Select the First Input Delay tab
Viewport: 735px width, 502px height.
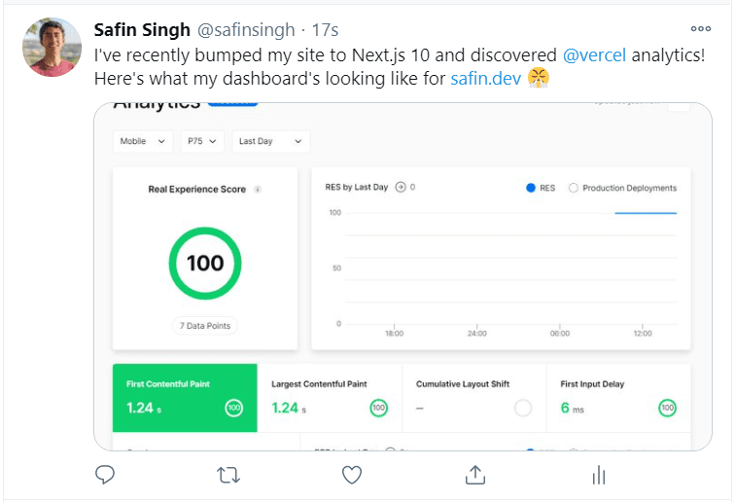coord(618,398)
